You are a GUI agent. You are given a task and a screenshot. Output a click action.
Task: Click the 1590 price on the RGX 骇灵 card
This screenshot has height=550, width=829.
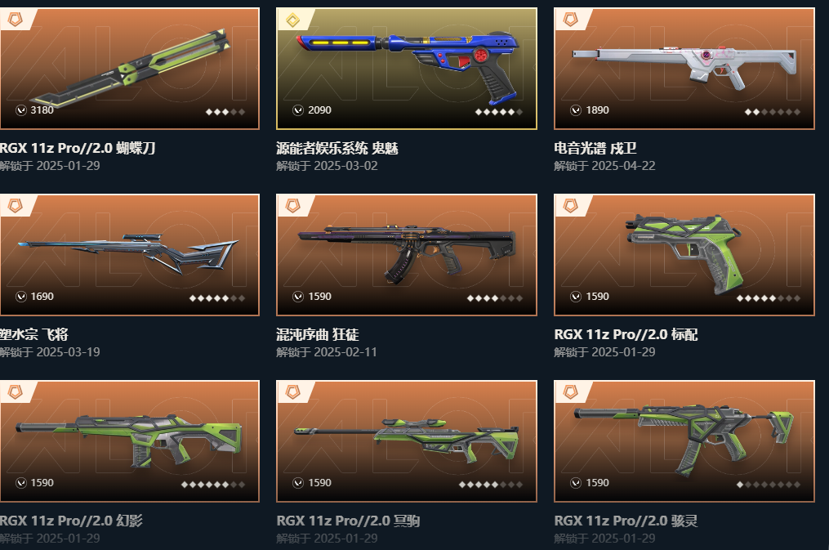[597, 482]
